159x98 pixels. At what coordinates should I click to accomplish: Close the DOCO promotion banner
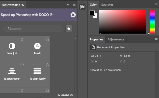click(73, 15)
